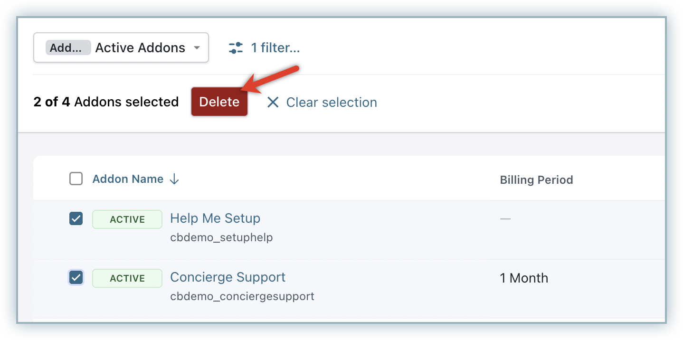Expand the 1 filter... options
Viewport: 683px width, 340px height.
[275, 47]
